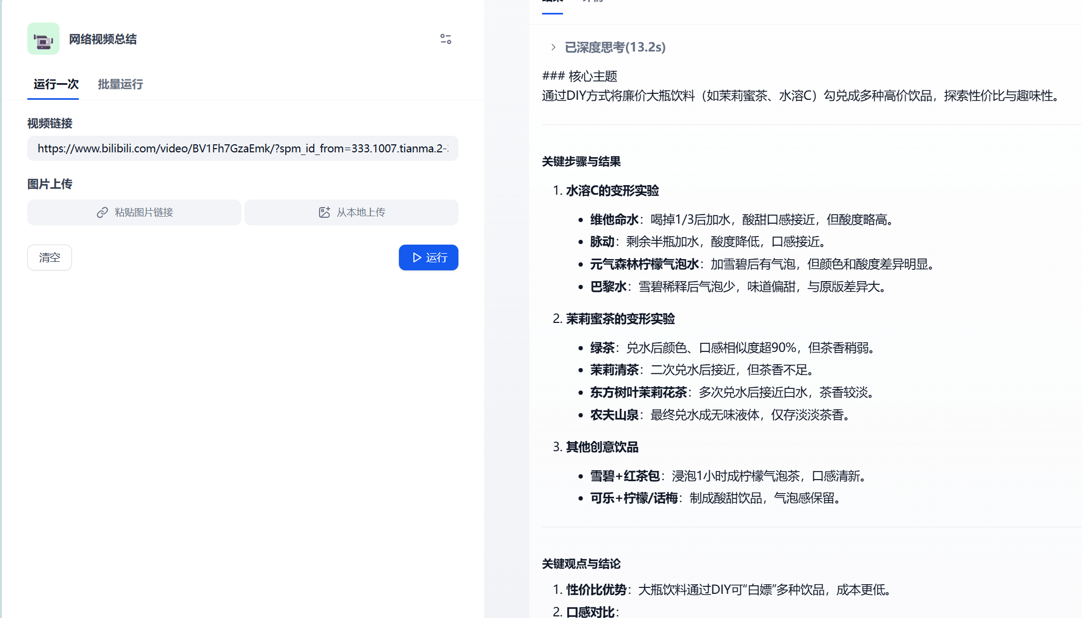Image resolution: width=1082 pixels, height=618 pixels.
Task: Click the 维他命水 bullet line
Action: point(743,219)
